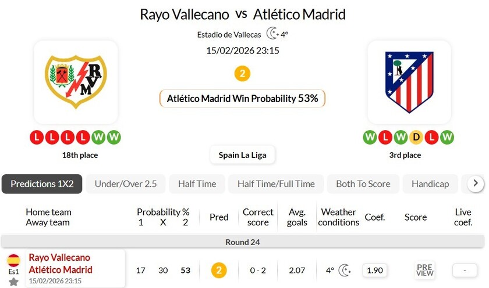Viewport: 489px width, 288px height.
Task: Switch to the Handicap tab
Action: pyautogui.click(x=430, y=184)
